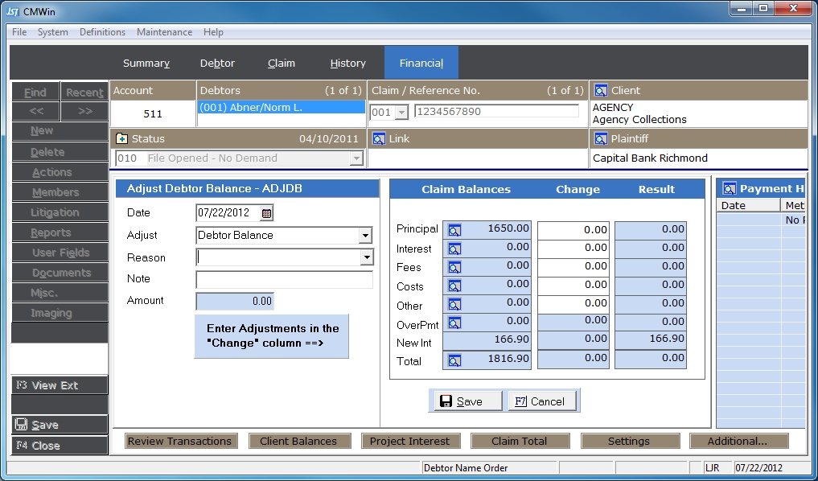Open the Maintenance menu
This screenshot has height=481, width=818.
coord(164,32)
